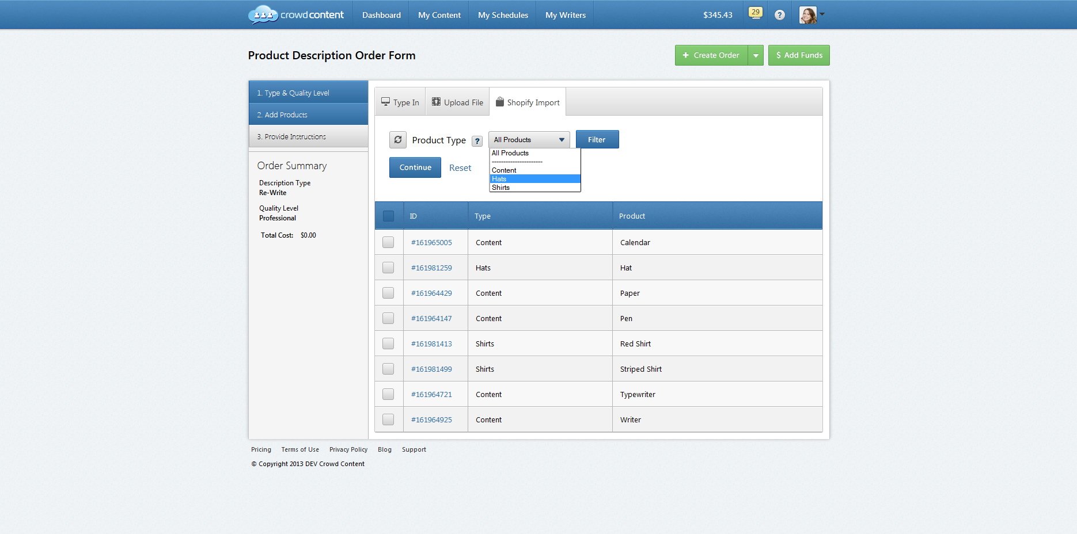
Task: Open the Create Order dropdown arrow
Action: point(756,55)
